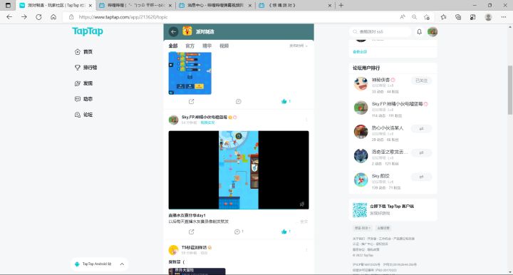Share the first post with the blue screenshot
513x275 pixels.
(192, 101)
